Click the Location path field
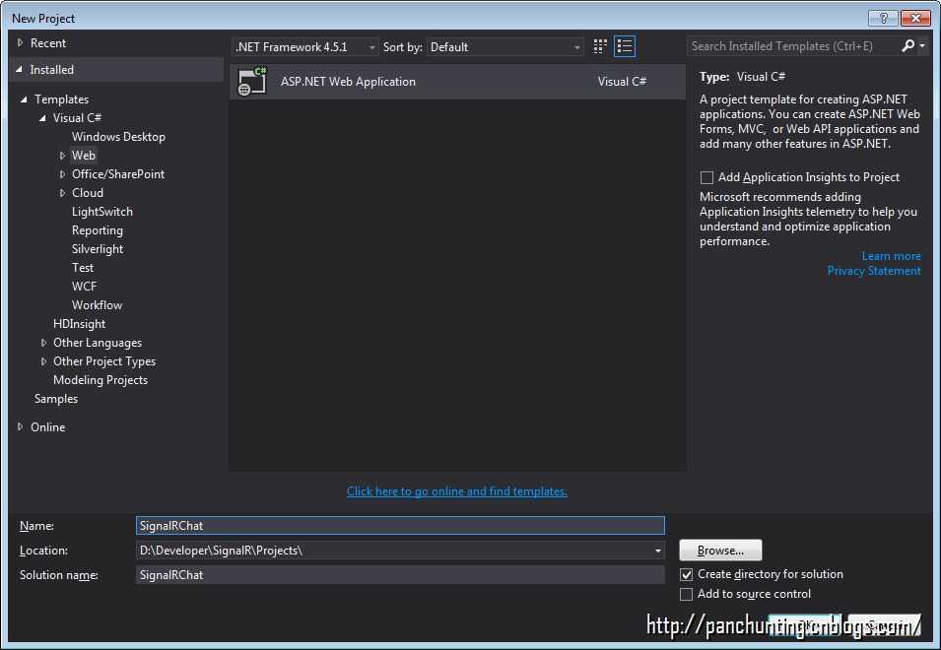Viewport: 941px width, 650px height. point(394,551)
